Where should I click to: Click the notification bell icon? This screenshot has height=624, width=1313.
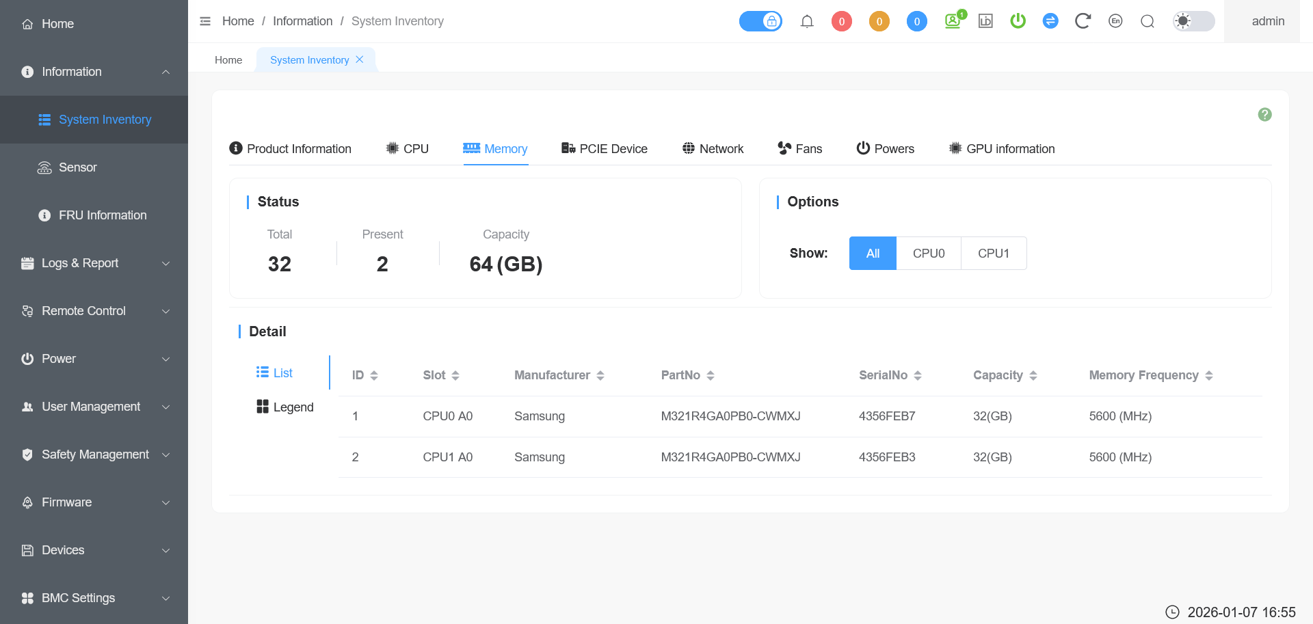pos(807,21)
